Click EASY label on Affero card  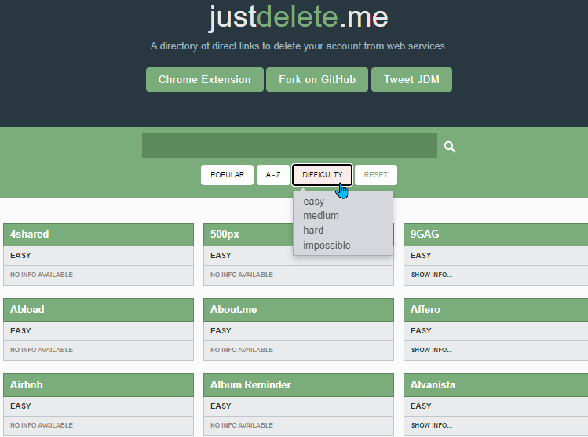click(421, 331)
